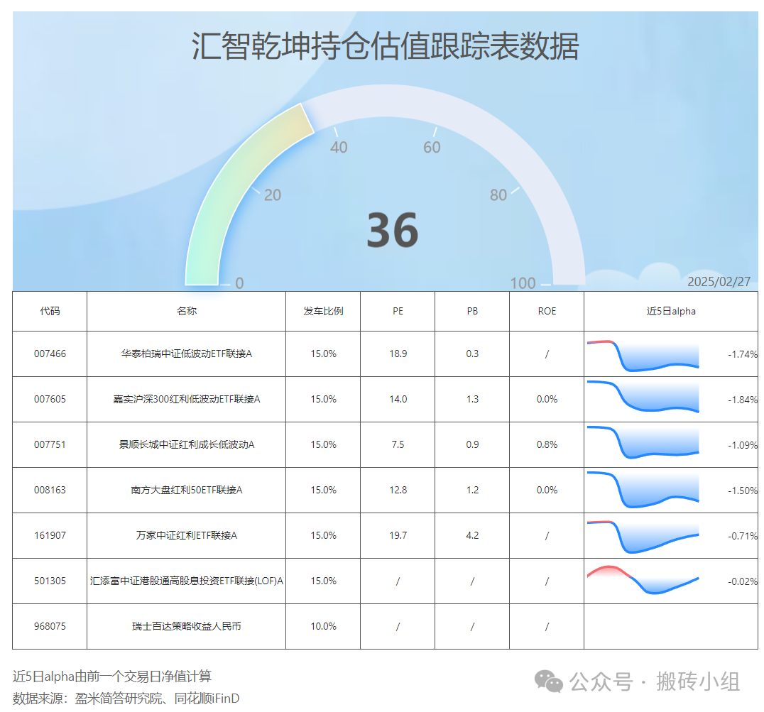Click PB value 1.3

472,400
